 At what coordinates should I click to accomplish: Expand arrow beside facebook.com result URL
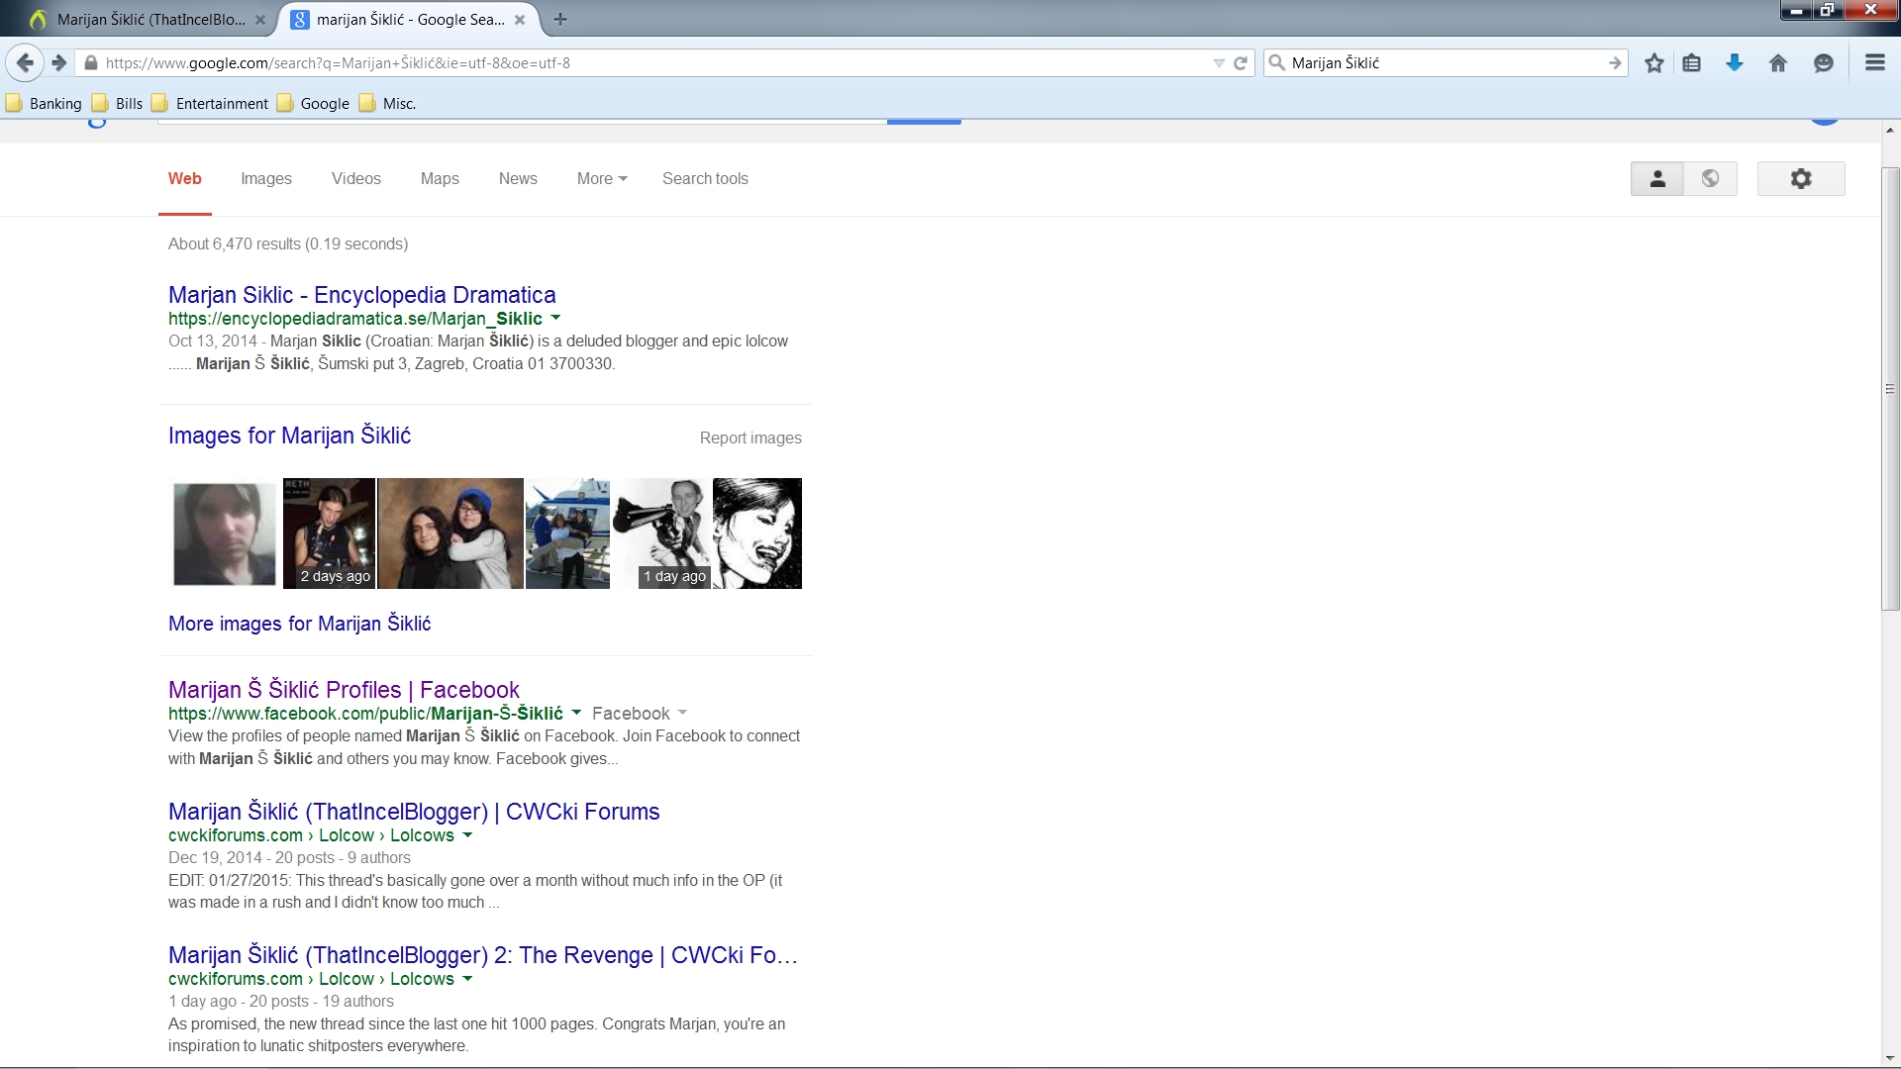576,713
